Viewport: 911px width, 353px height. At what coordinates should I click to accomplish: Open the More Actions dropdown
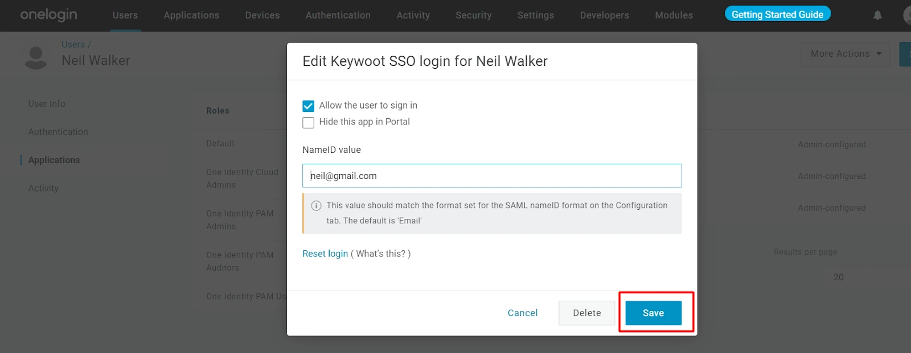(x=846, y=54)
